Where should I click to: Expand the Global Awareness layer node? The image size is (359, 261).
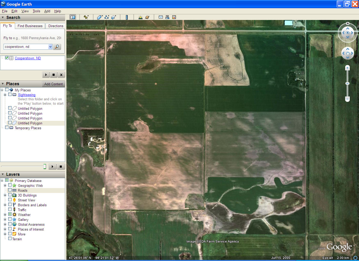(5, 224)
